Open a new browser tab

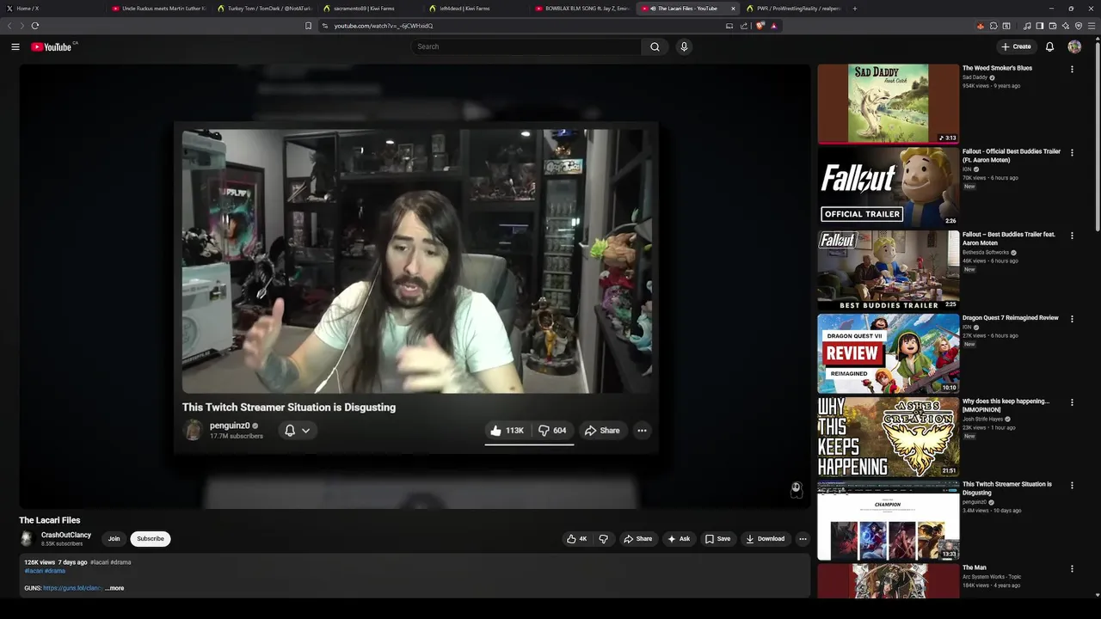(x=854, y=9)
